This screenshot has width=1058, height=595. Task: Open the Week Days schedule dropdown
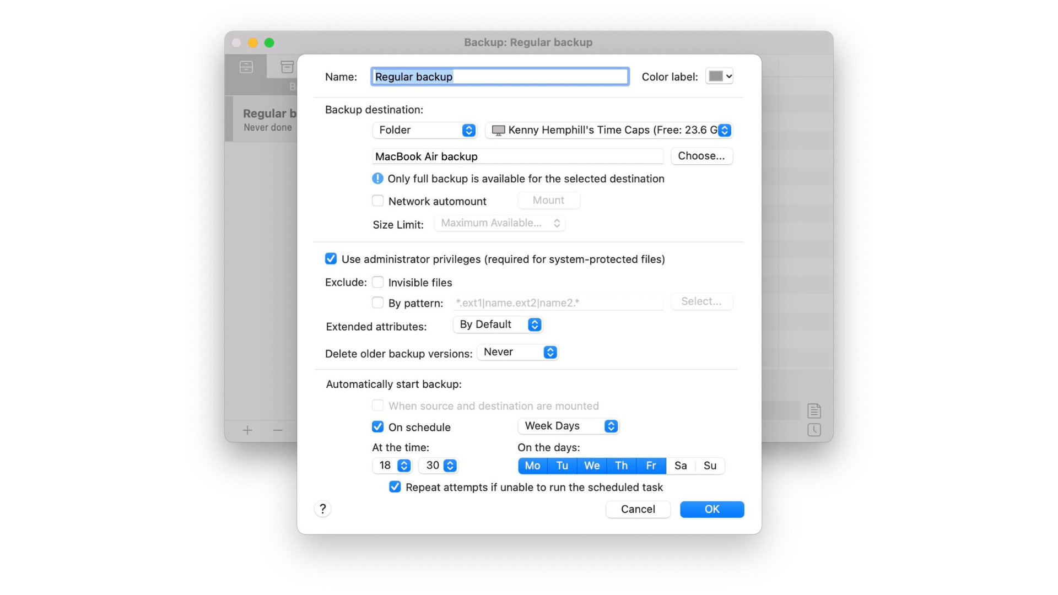pos(569,426)
